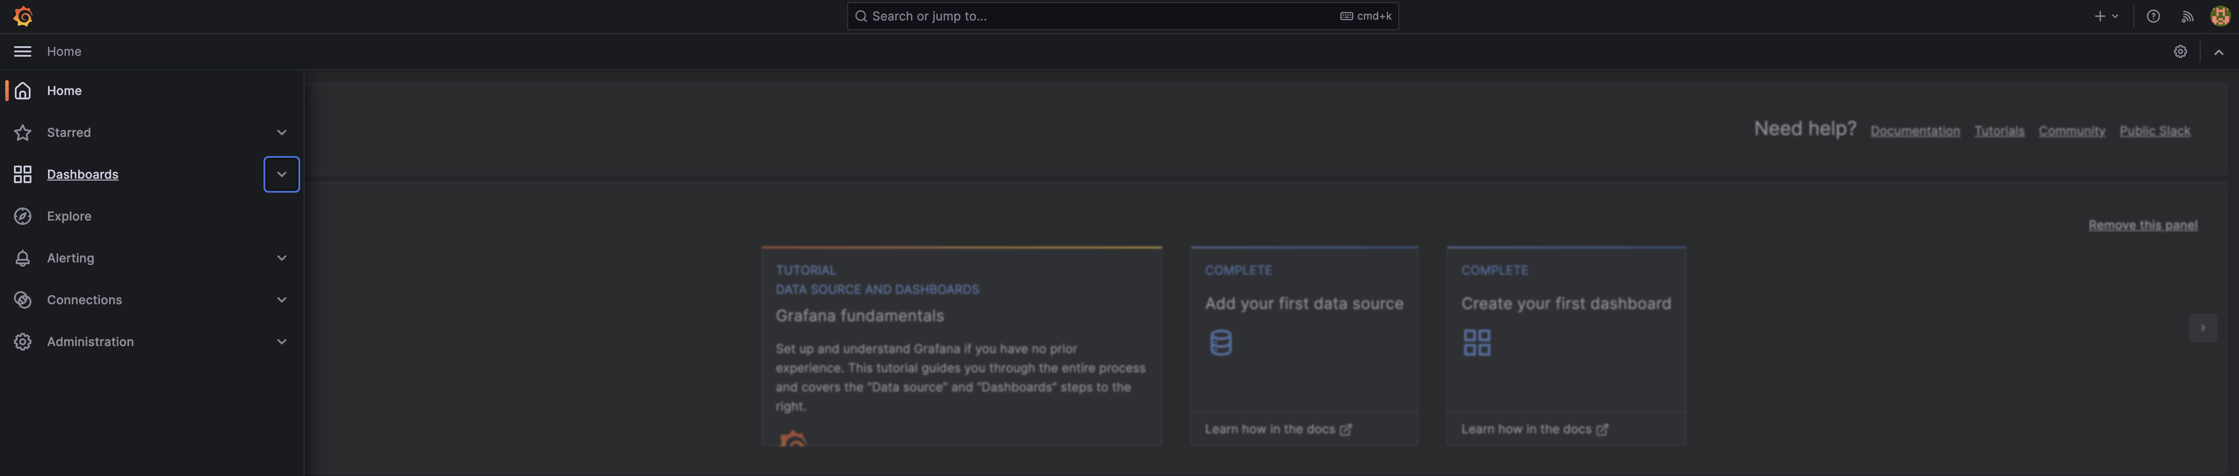2239x476 pixels.
Task: Focus the Search or jump to field
Action: [x=1122, y=17]
